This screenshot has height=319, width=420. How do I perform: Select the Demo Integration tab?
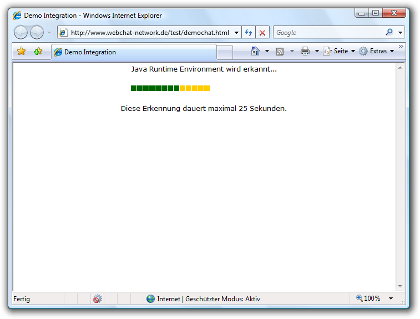[x=134, y=52]
